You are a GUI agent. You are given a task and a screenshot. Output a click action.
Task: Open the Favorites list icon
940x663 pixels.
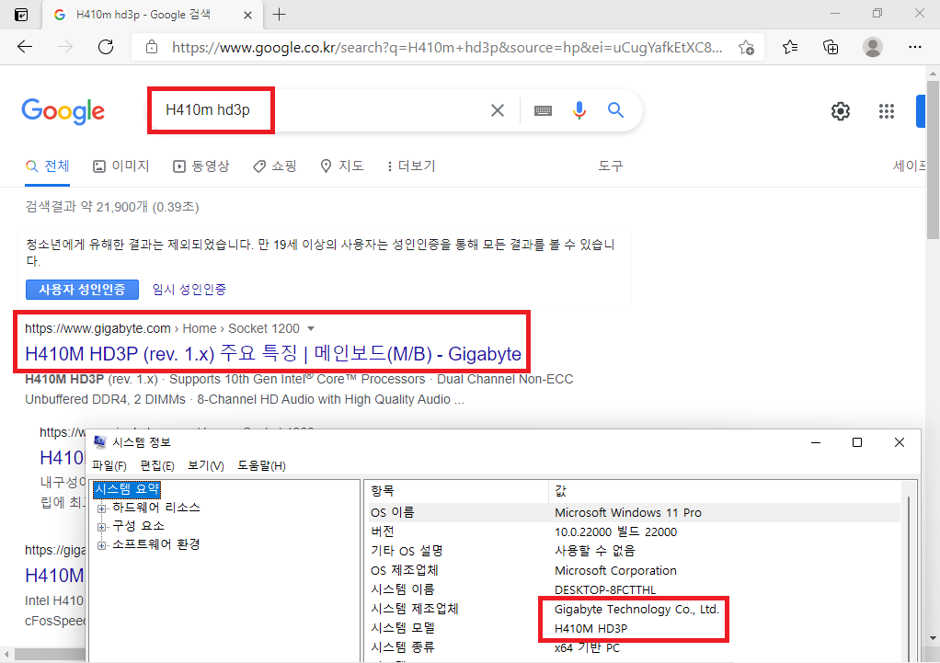790,47
